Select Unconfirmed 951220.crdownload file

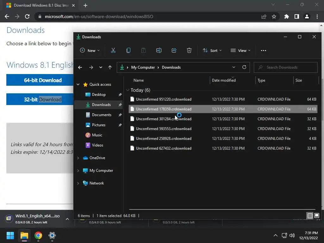click(223, 99)
